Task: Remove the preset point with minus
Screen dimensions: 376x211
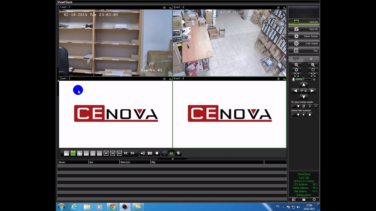Action: (x=315, y=106)
